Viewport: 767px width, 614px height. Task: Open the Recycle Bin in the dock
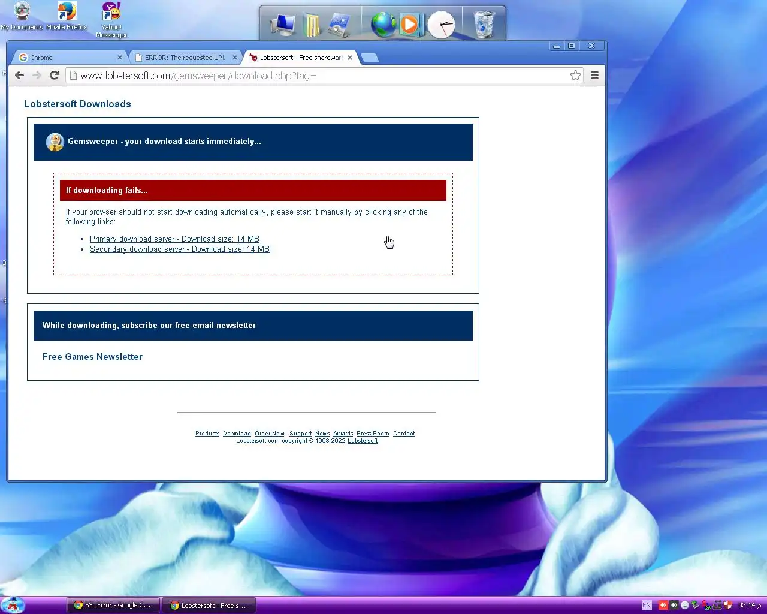(484, 25)
